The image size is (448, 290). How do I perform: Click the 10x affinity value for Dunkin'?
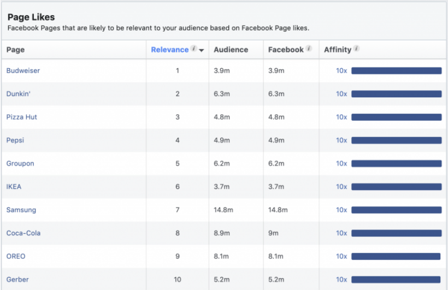[341, 94]
